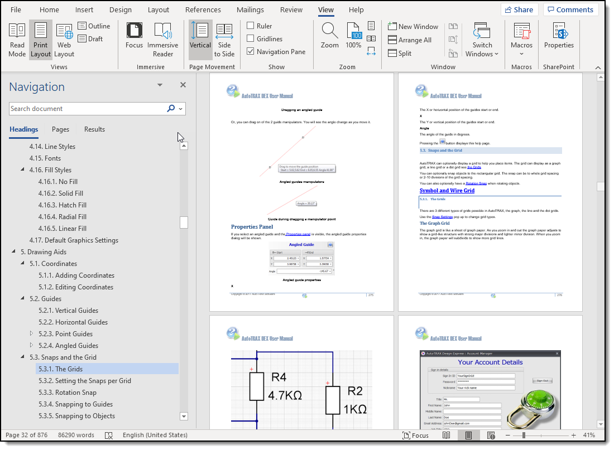Screen dimensions: 614x450
Task: Switch to Pages tab in Navigation
Action: [60, 129]
